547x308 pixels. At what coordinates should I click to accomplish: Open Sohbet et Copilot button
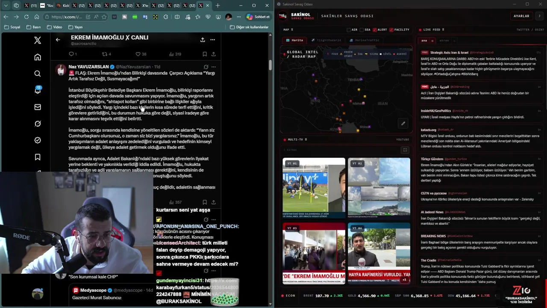click(x=258, y=17)
